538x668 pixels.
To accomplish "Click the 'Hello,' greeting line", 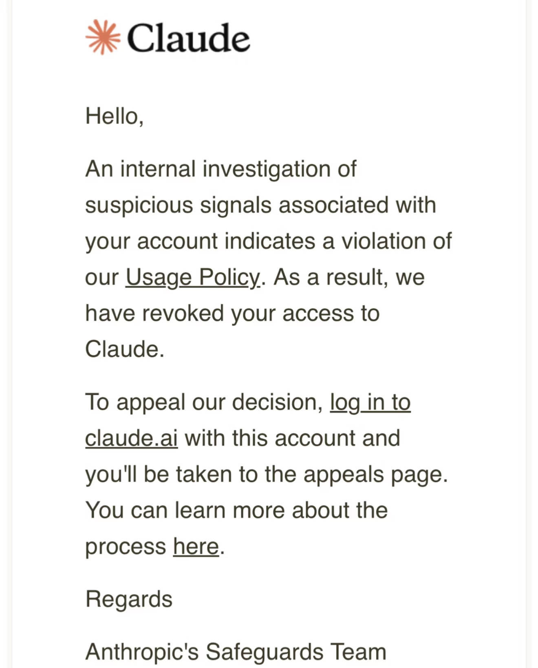I will click(115, 116).
